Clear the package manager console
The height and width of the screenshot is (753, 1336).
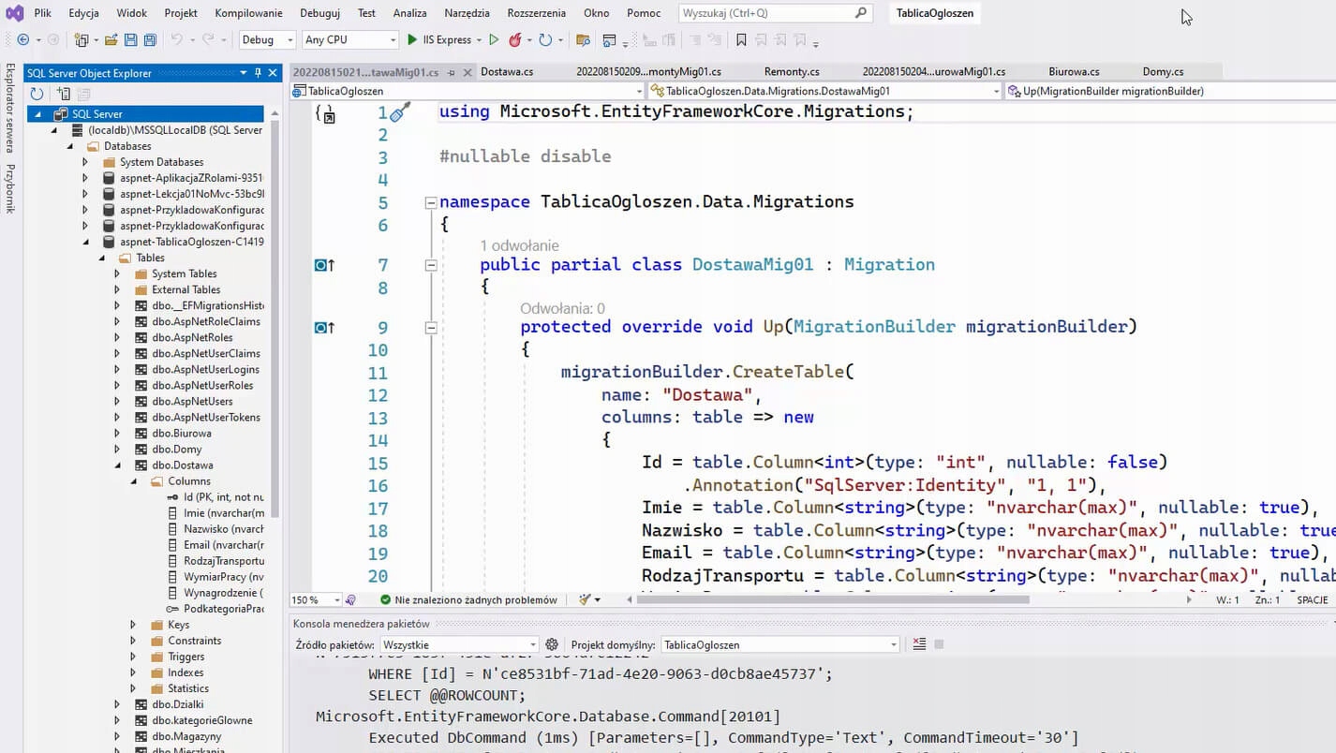919,644
